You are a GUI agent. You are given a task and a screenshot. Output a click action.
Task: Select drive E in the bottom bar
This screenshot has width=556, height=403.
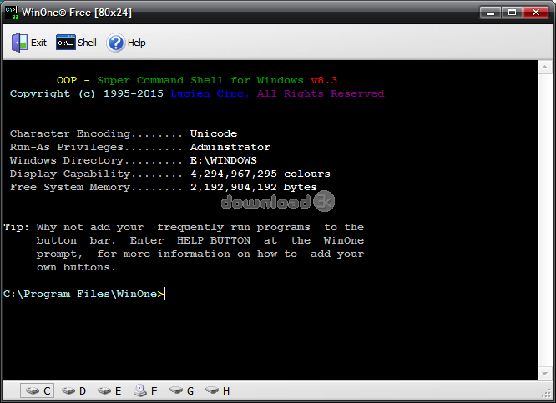coord(109,390)
